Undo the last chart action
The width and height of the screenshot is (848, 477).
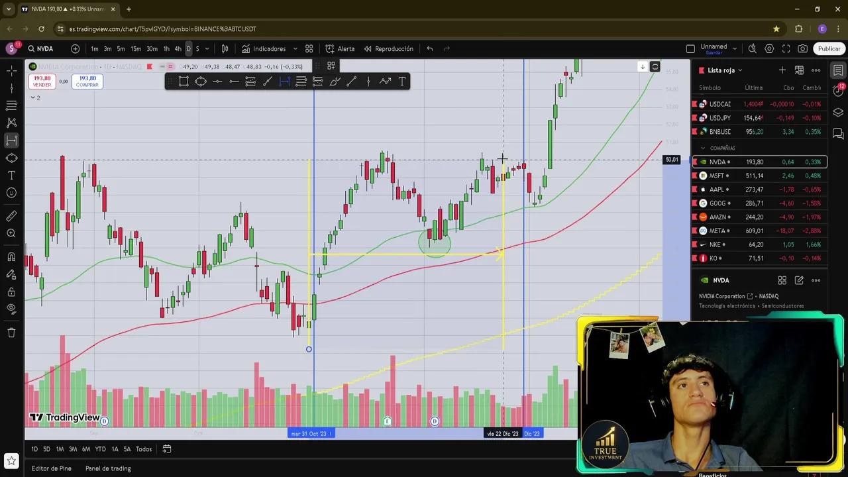tap(430, 48)
